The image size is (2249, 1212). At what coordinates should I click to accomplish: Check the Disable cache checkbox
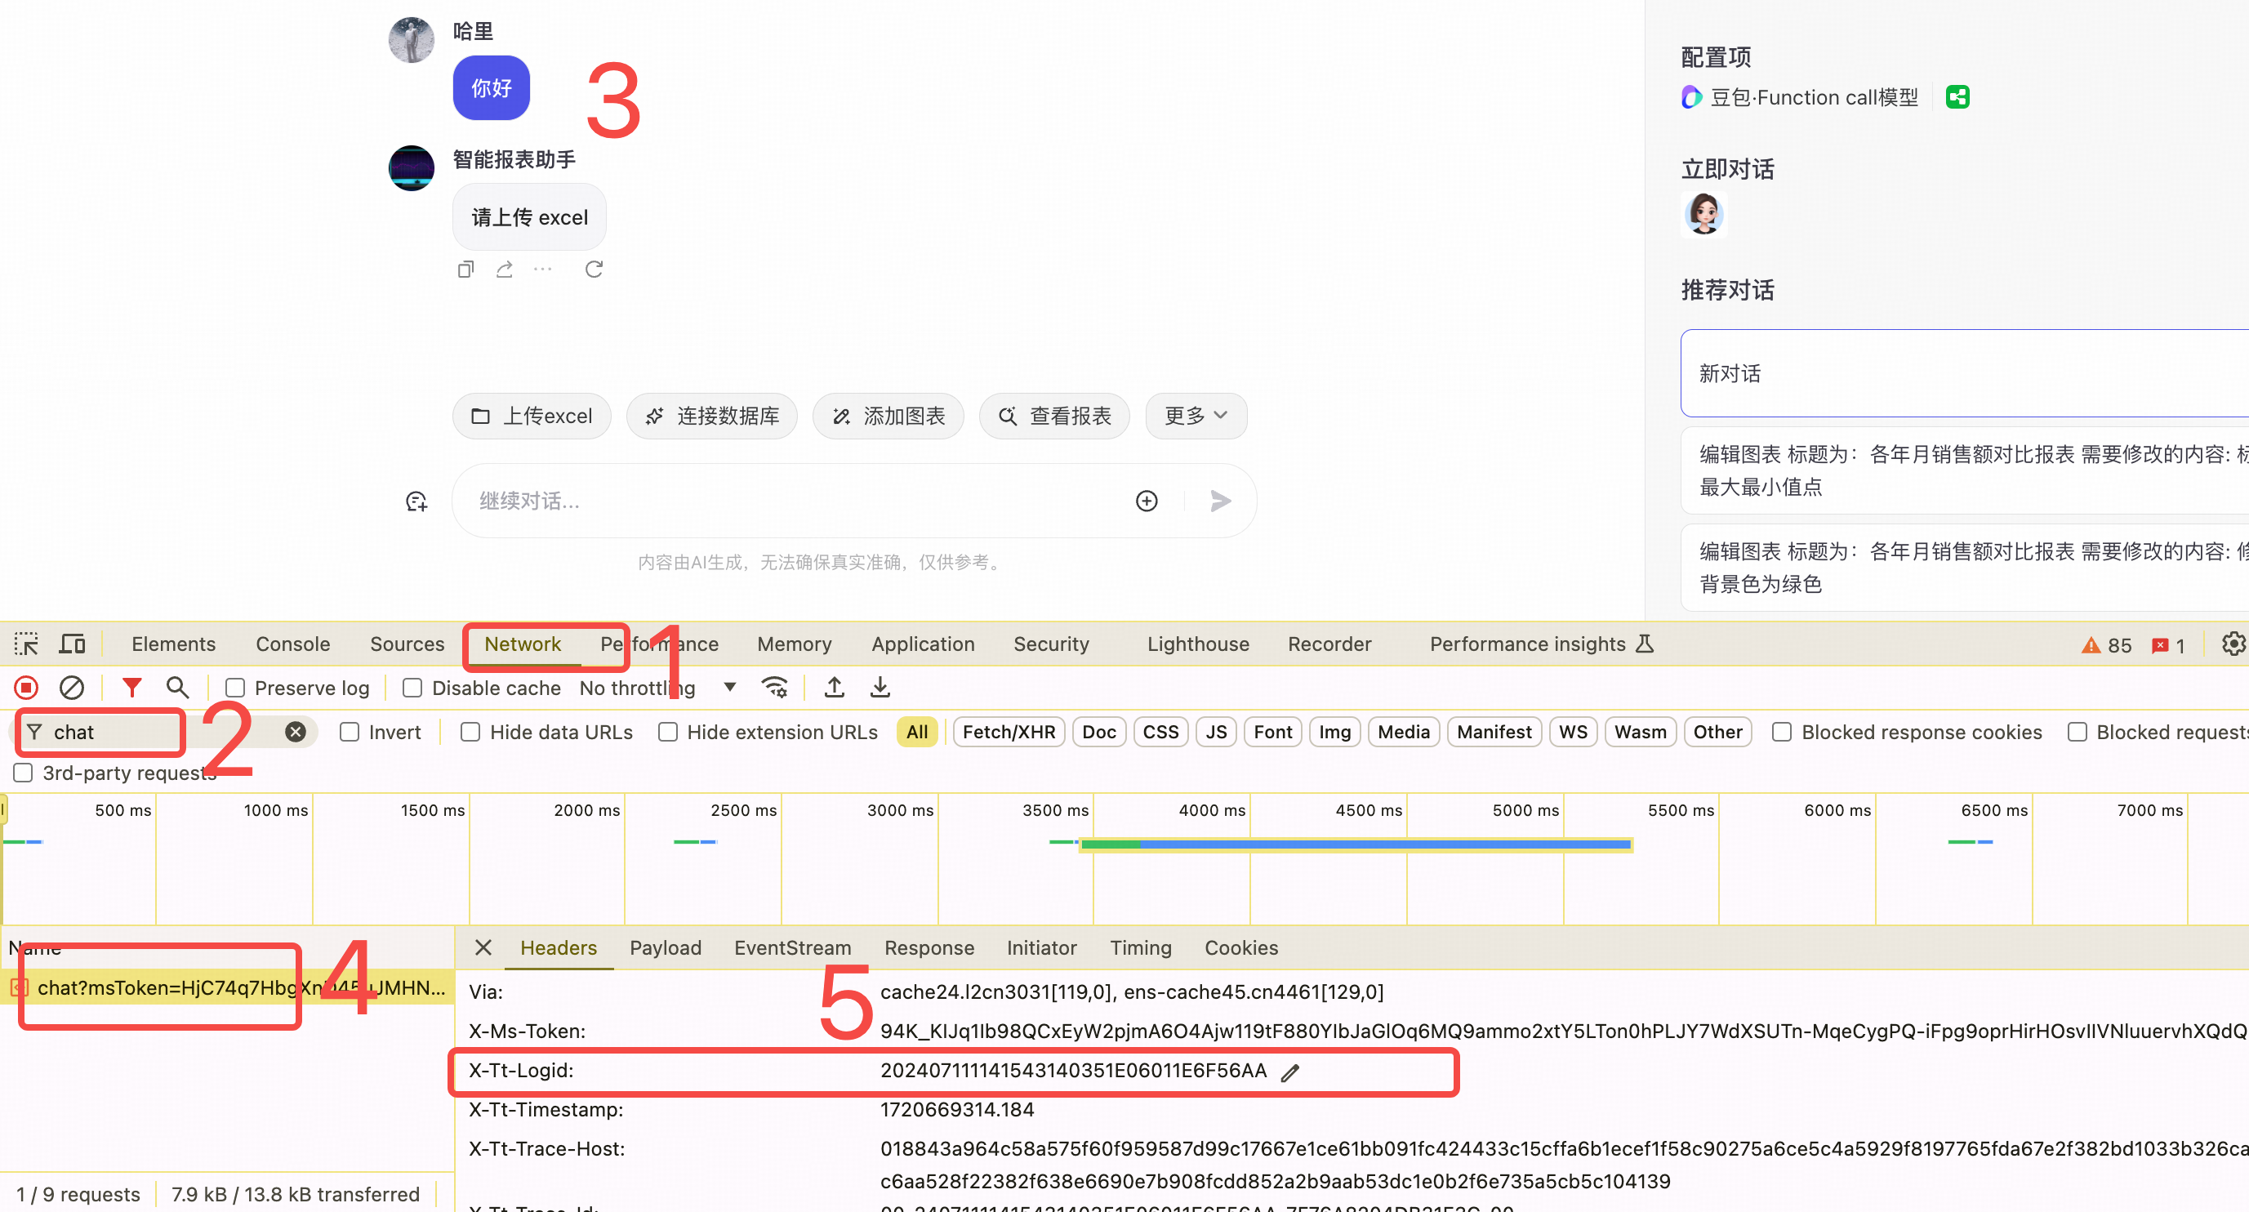tap(412, 688)
